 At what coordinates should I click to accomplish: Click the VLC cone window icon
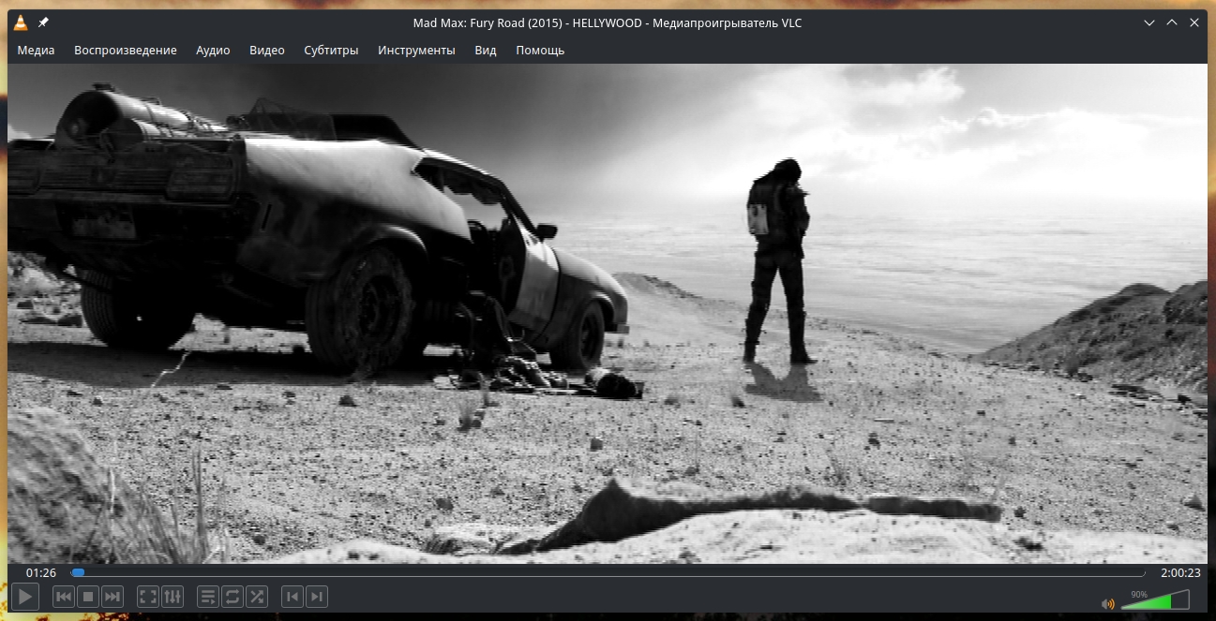pos(21,22)
